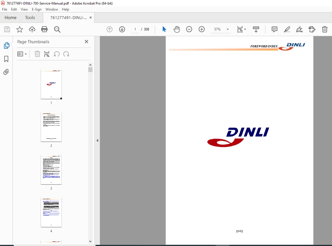Close the 761277491-DINLI document tab

91,18
